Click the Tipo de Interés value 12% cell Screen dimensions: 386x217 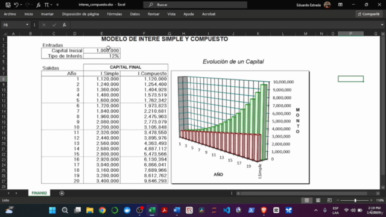click(x=102, y=56)
